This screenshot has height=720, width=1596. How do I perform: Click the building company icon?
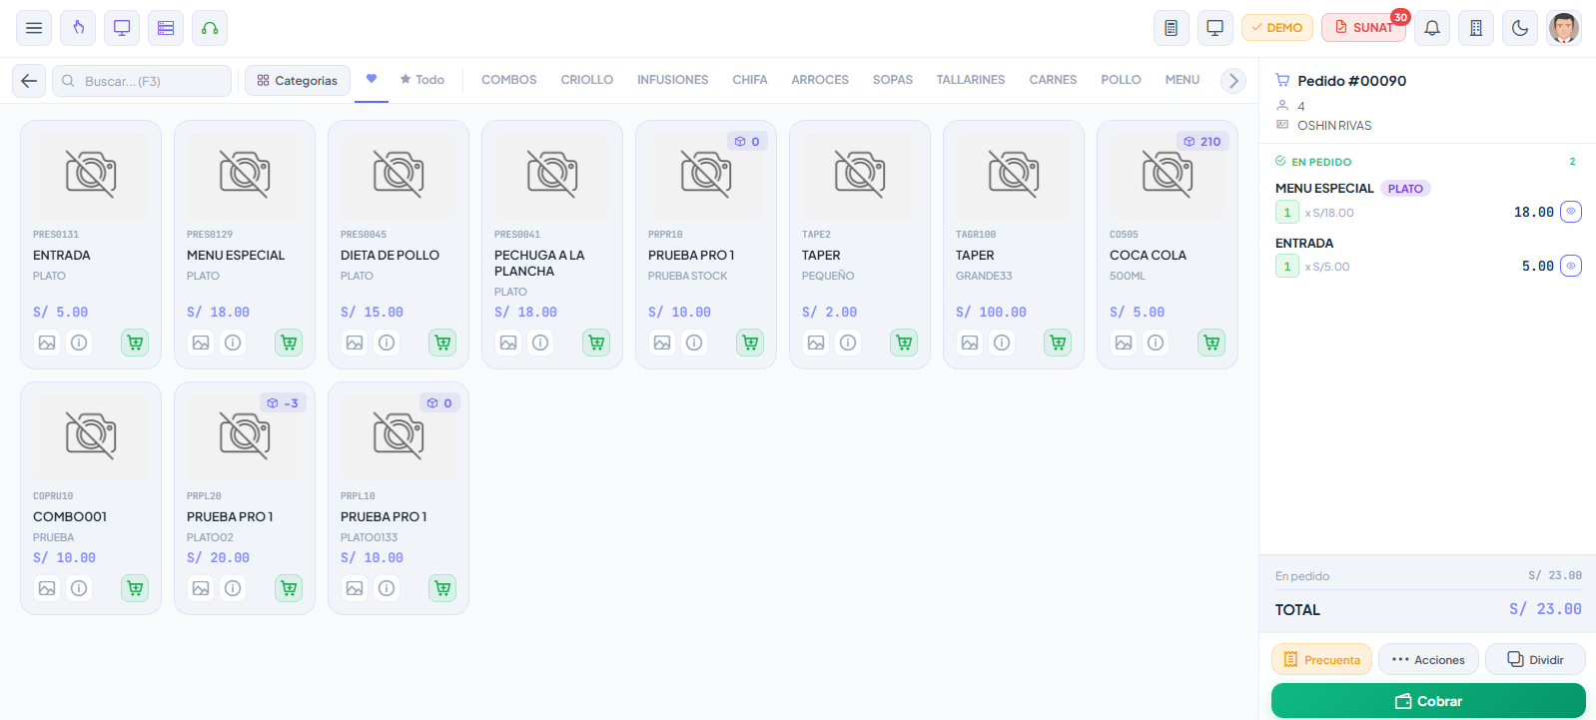[1476, 28]
